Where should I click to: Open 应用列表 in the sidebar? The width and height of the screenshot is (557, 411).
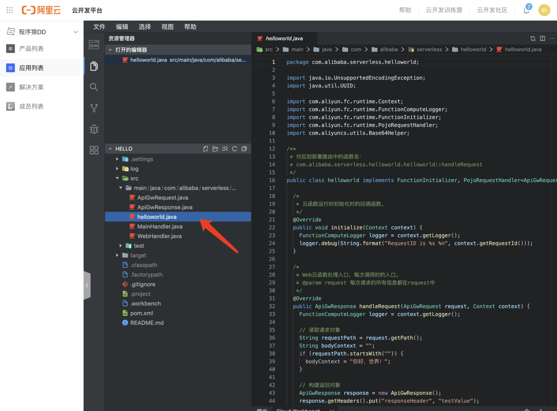pyautogui.click(x=40, y=68)
